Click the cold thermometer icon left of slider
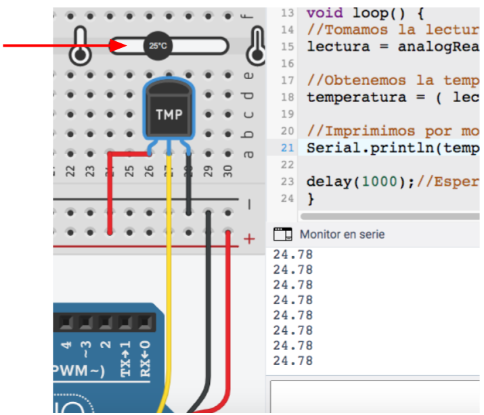The image size is (484, 415). click(x=81, y=47)
